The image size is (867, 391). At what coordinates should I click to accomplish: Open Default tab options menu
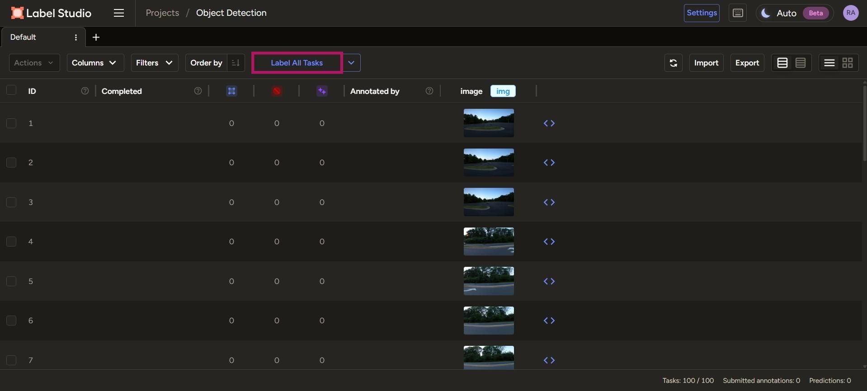pos(76,37)
